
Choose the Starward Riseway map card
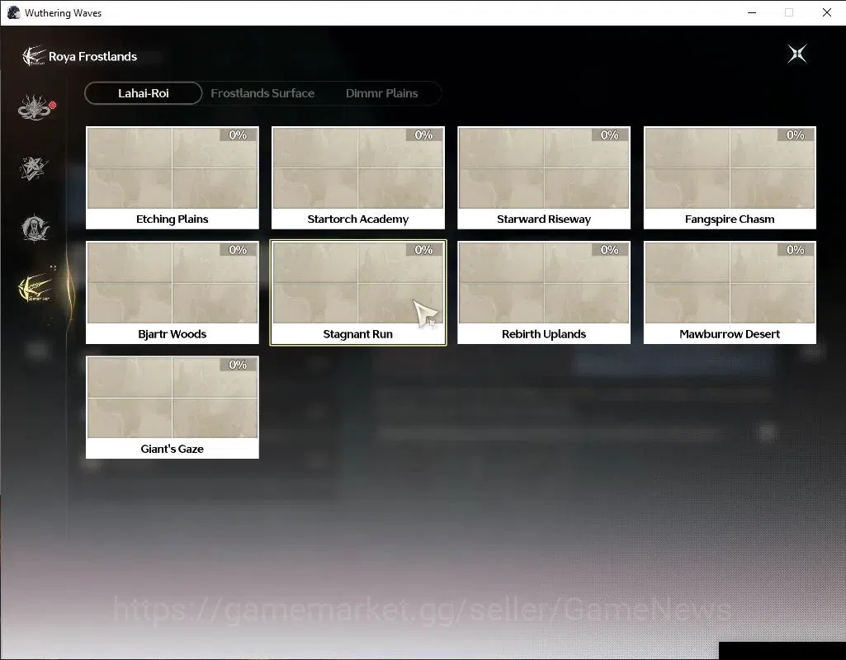pos(544,178)
